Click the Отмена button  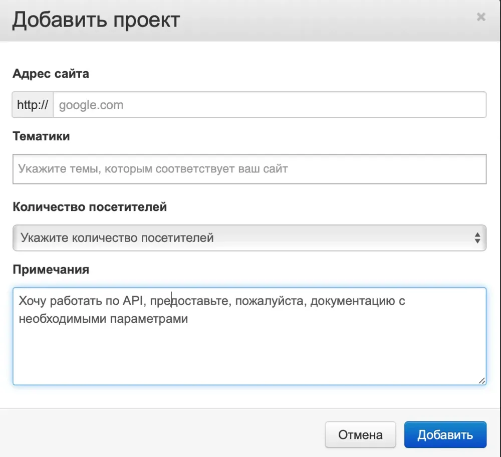(x=360, y=434)
